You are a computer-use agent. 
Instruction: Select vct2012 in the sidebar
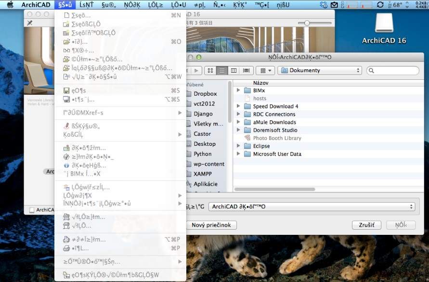pos(204,104)
